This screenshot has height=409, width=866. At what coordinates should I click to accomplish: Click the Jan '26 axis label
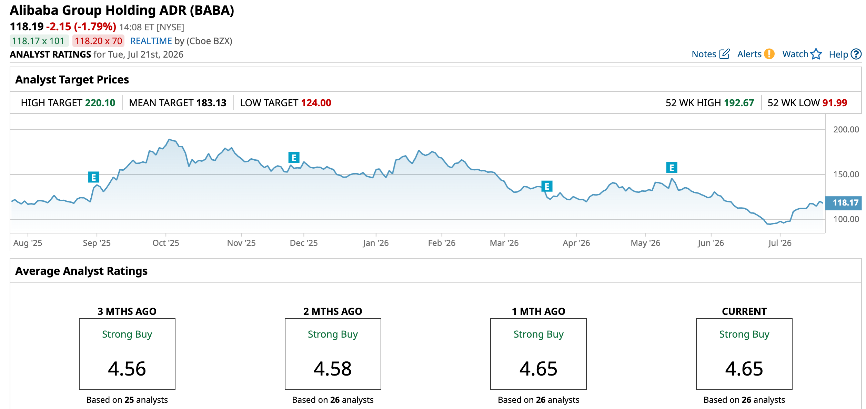(x=376, y=243)
